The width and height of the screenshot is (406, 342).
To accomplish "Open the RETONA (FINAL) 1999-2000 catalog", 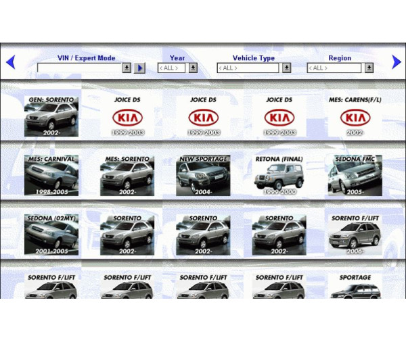I will (279, 176).
